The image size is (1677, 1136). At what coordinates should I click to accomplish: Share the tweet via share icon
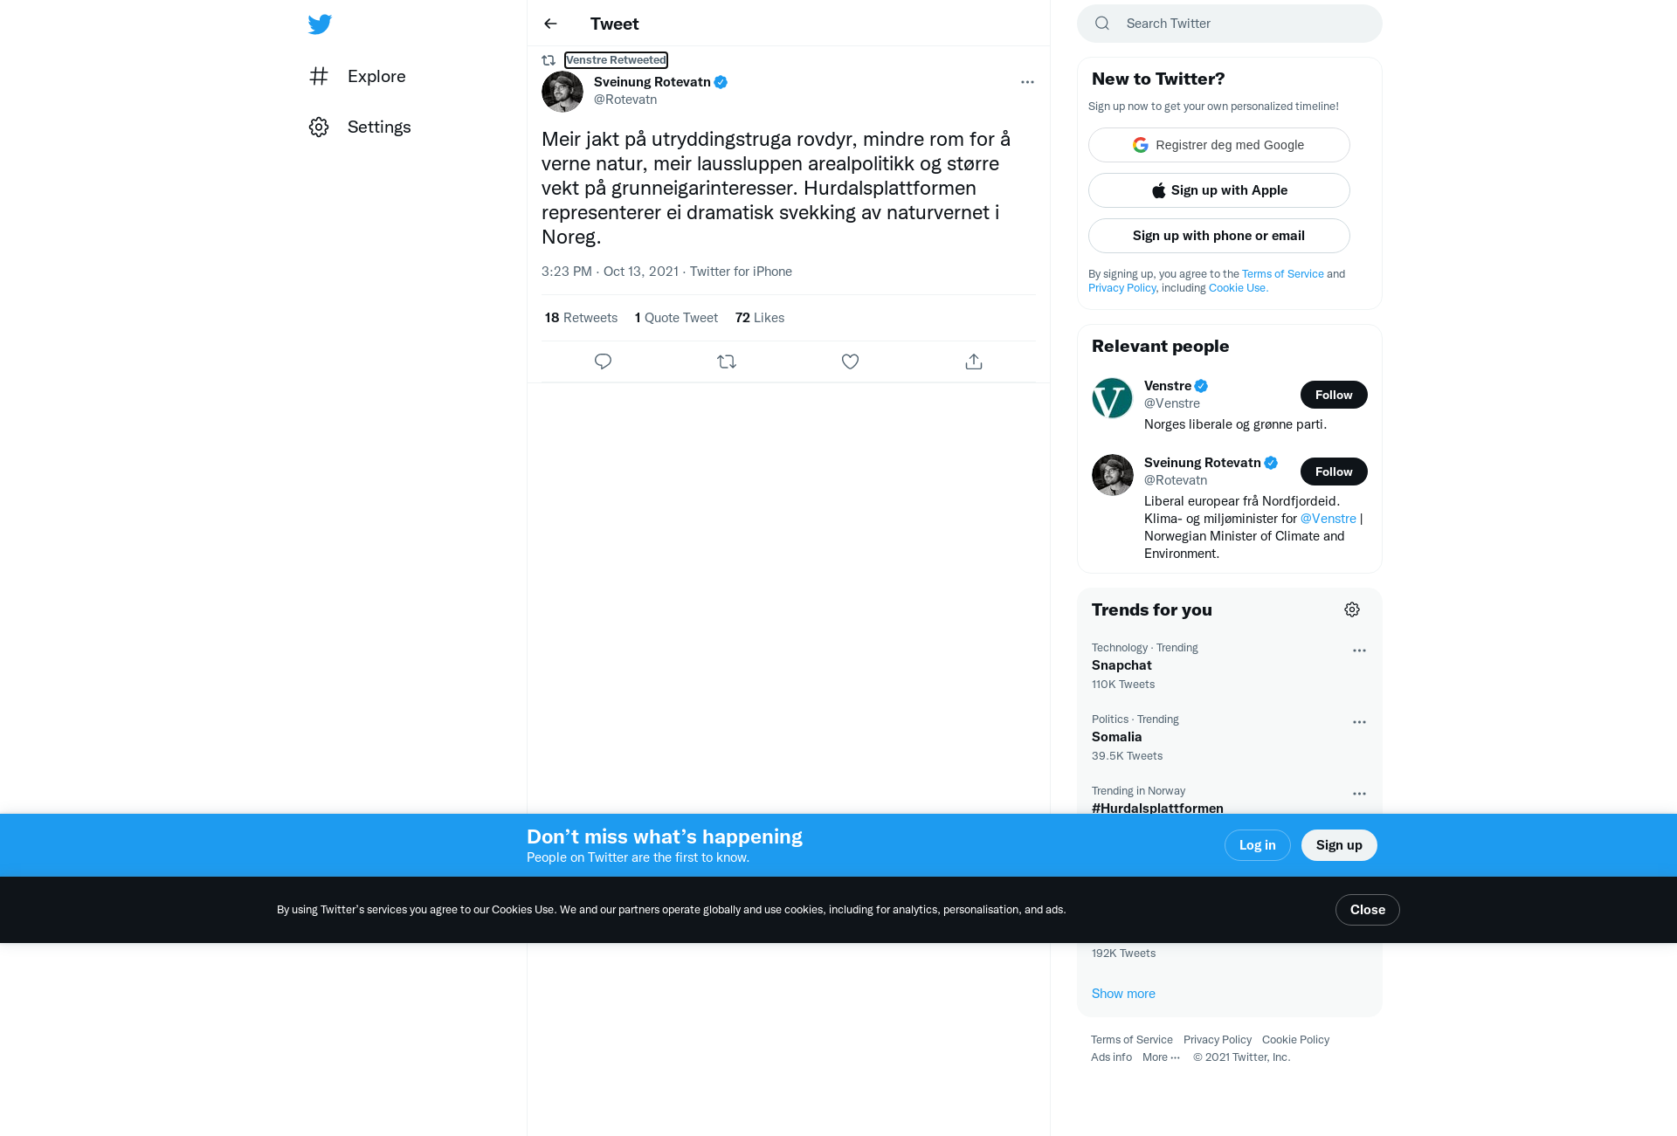click(974, 361)
